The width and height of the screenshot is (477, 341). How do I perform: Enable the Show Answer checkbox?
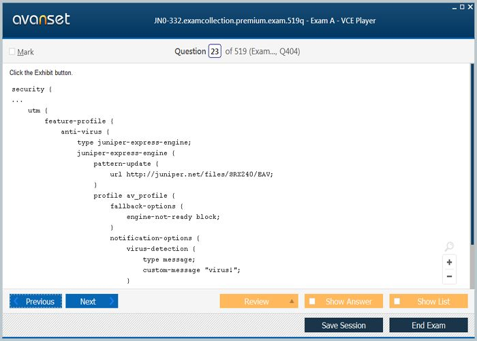click(312, 301)
